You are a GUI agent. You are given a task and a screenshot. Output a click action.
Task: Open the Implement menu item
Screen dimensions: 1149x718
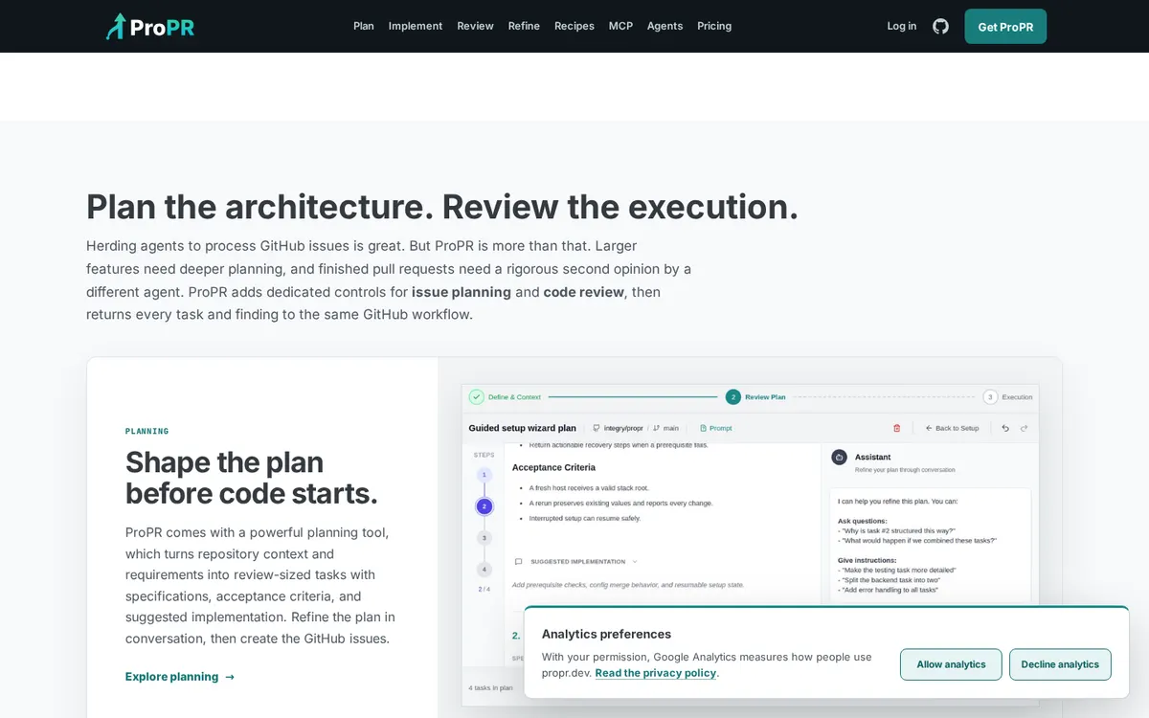click(x=416, y=26)
